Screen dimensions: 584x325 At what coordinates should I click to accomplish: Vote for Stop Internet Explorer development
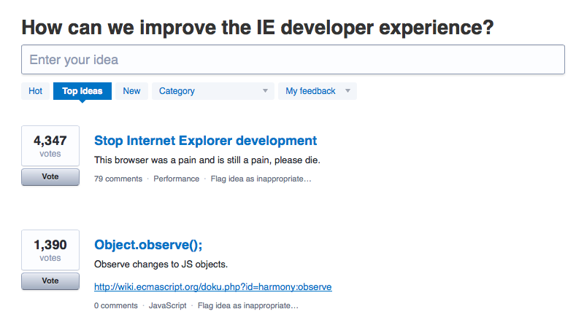coord(50,176)
